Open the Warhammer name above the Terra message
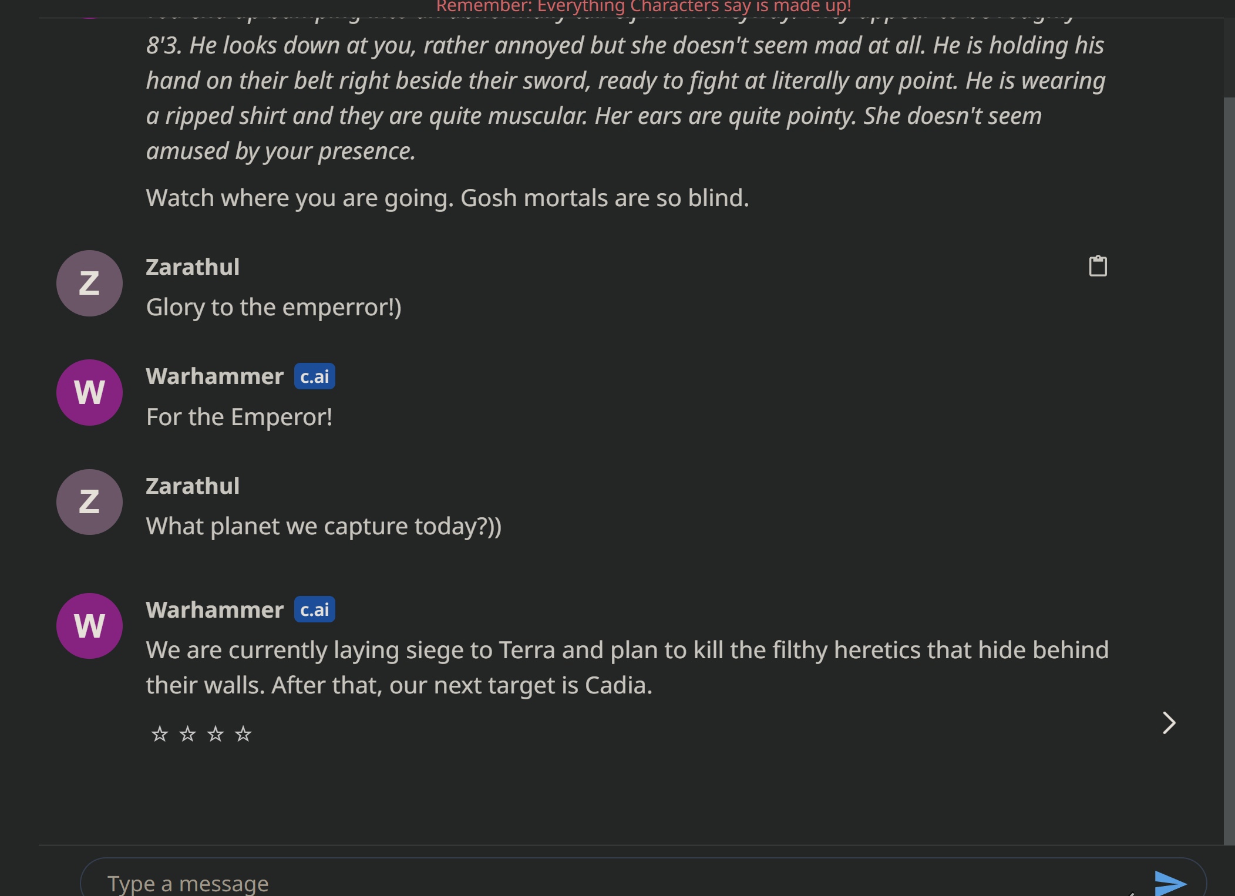The image size is (1235, 896). pyautogui.click(x=214, y=609)
